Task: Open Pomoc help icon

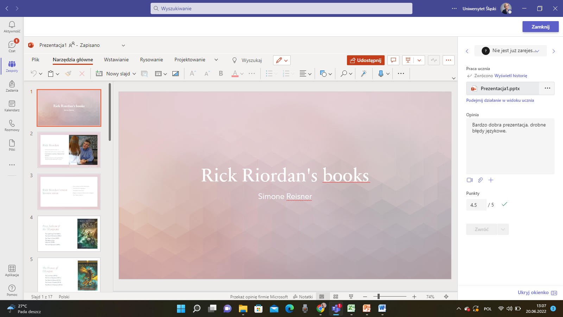Action: click(x=12, y=290)
